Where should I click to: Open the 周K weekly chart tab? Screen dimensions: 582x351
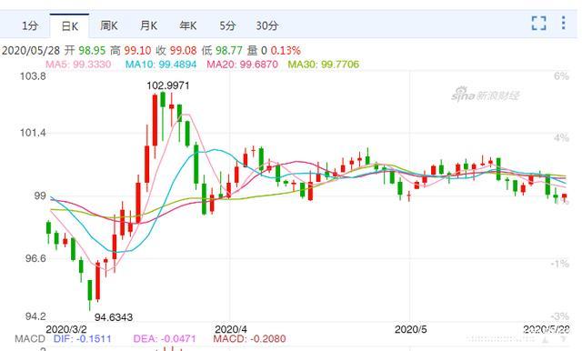coord(109,26)
